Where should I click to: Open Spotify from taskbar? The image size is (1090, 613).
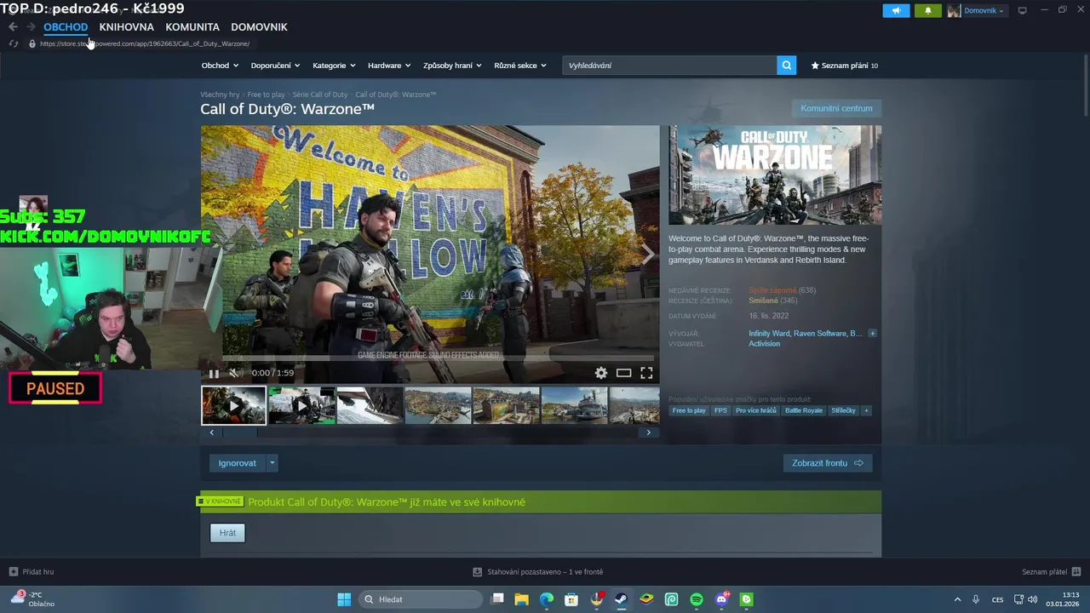[697, 599]
